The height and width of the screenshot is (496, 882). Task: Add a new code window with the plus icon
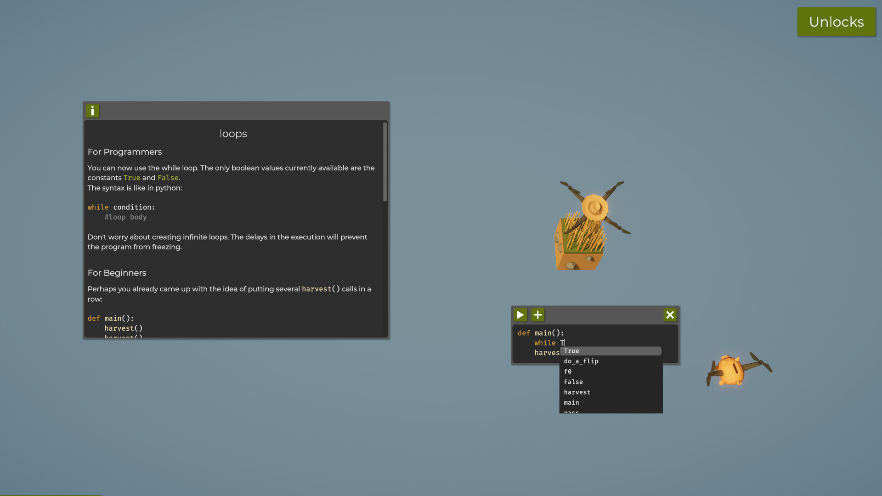coord(538,315)
